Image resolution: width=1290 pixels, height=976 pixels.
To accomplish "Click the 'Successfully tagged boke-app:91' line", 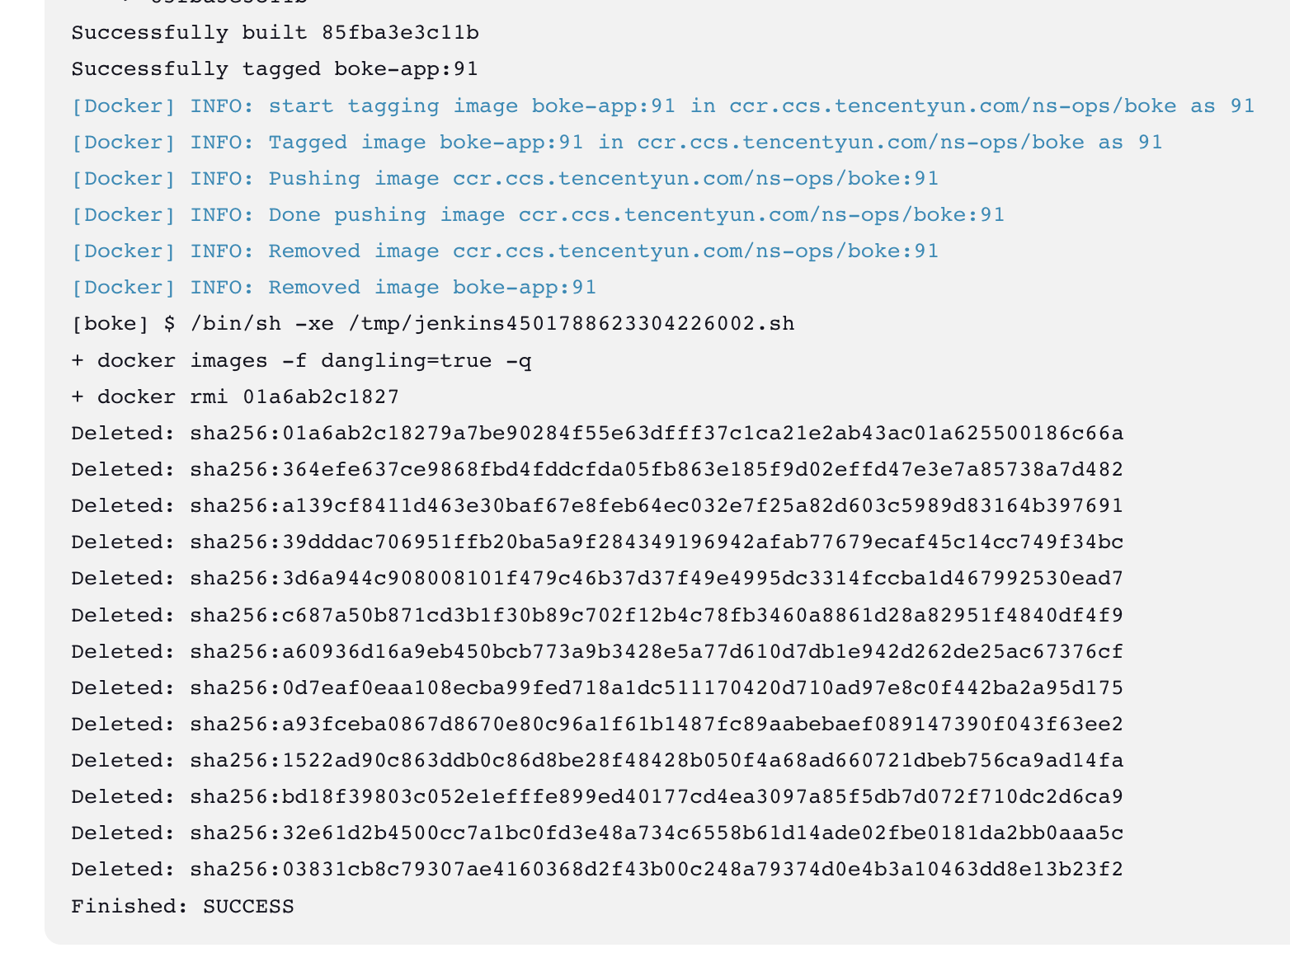I will pyautogui.click(x=275, y=69).
